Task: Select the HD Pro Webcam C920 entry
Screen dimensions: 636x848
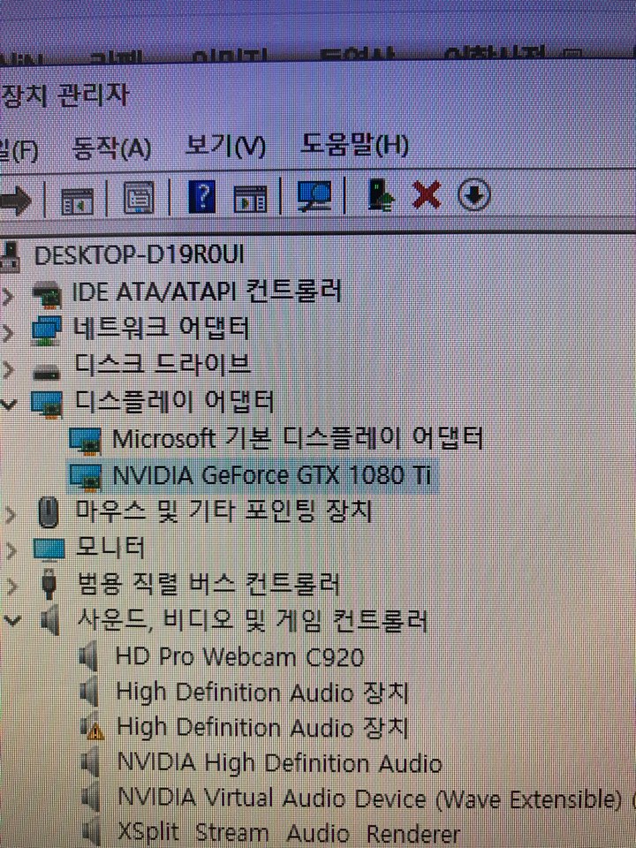Action: (239, 656)
